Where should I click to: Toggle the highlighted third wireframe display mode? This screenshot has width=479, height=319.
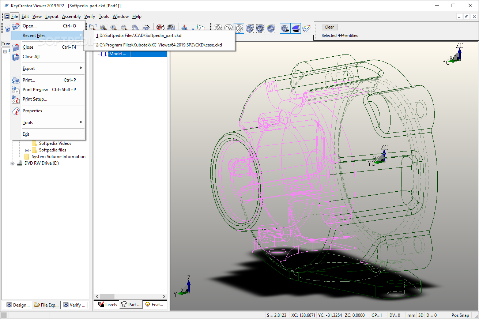[239, 28]
